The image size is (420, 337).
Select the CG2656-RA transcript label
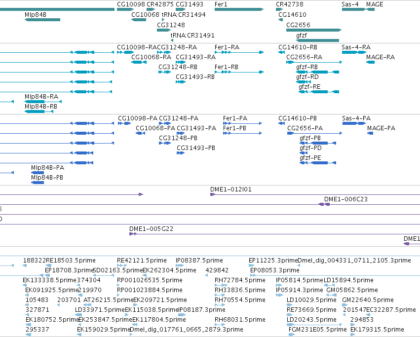click(305, 57)
